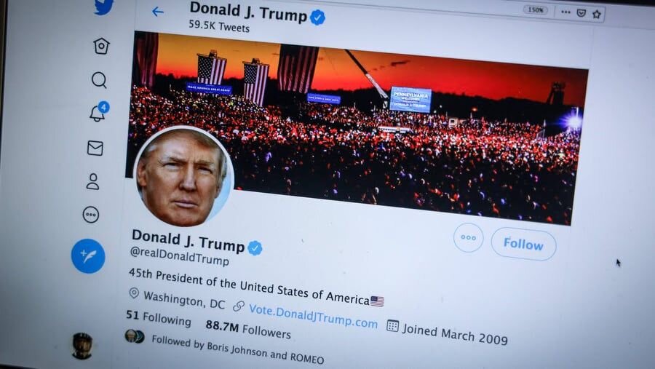Viewport: 655px width, 369px height.
Task: Save page to Pocket icon
Action: [581, 13]
